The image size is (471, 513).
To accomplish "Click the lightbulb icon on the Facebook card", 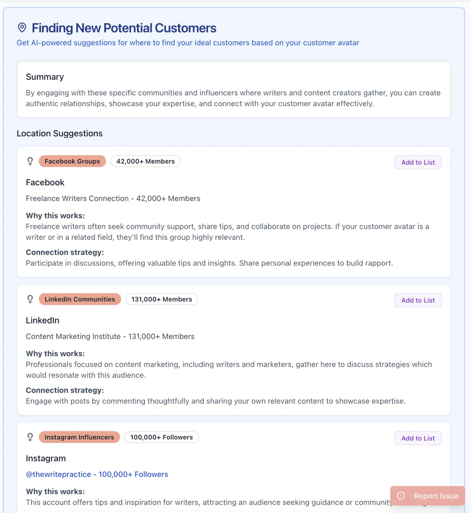I will click(x=30, y=161).
